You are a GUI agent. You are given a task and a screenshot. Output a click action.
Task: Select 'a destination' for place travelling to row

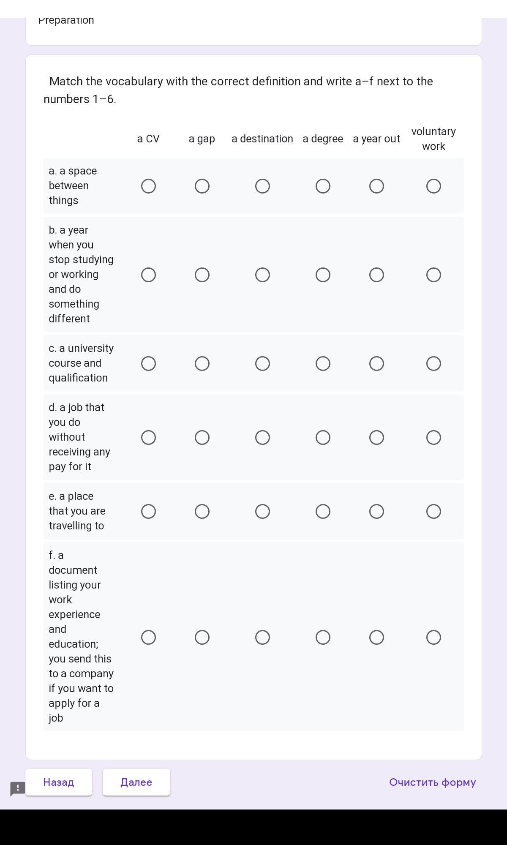click(x=262, y=512)
